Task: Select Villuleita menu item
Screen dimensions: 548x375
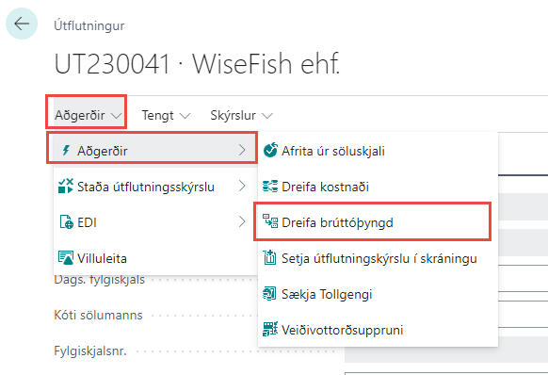Action: 155,258
